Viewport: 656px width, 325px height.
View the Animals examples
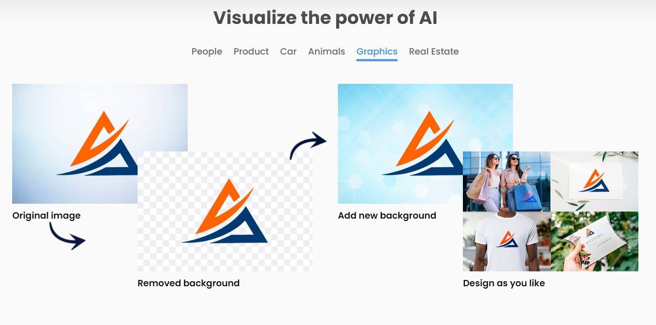pyautogui.click(x=326, y=51)
